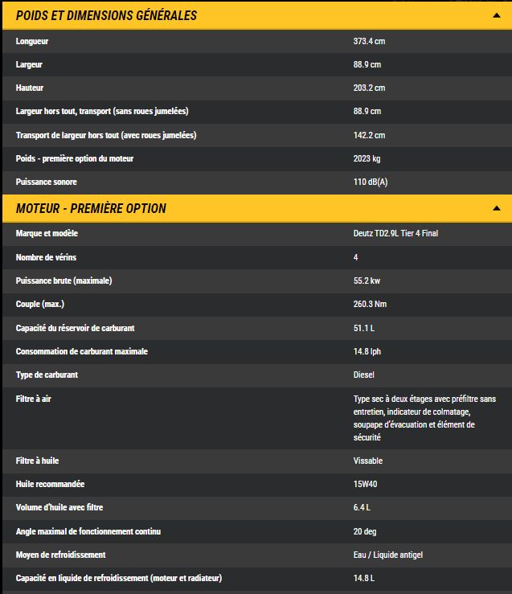Select the Couple (max.) row label
The width and height of the screenshot is (512, 594).
40,304
